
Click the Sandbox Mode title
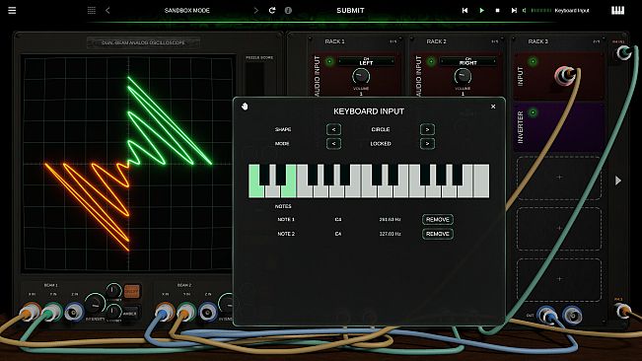click(186, 10)
